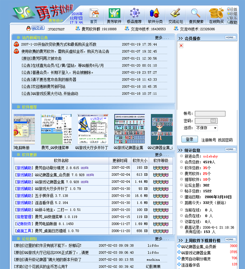This screenshot has width=245, height=269.
Task: Open notice 请不要恶意攻击我的服务器
Action: tap(49, 80)
